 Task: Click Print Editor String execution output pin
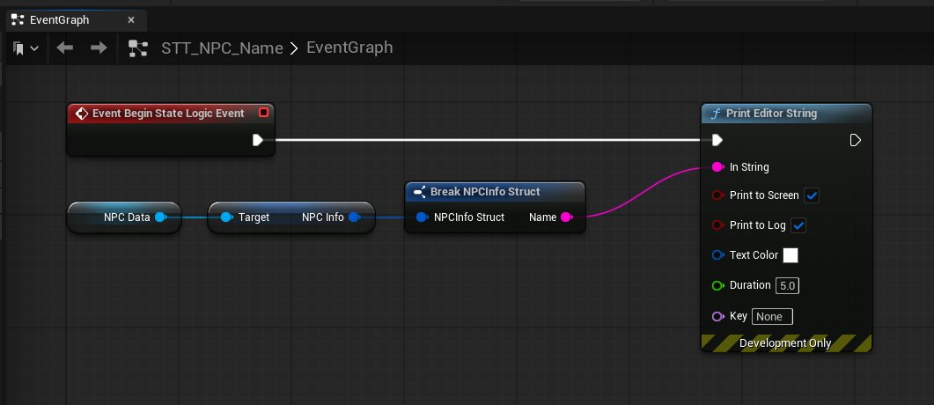(x=855, y=140)
